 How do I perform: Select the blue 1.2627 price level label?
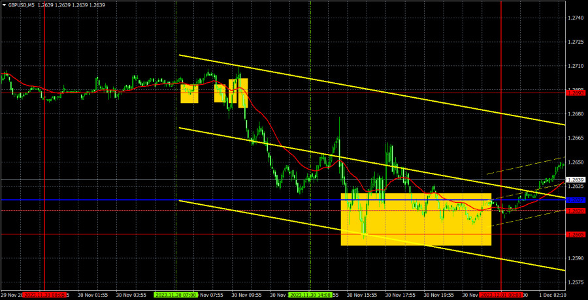tap(577, 200)
